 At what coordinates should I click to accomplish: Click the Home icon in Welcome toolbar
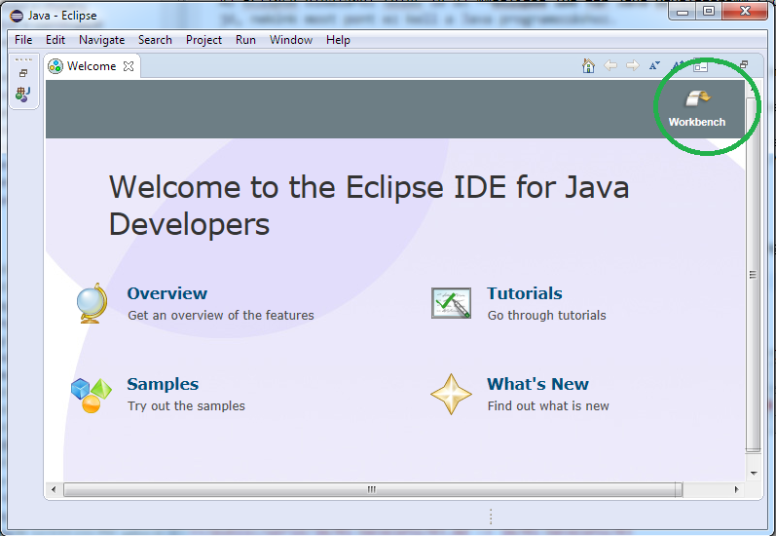(x=588, y=66)
